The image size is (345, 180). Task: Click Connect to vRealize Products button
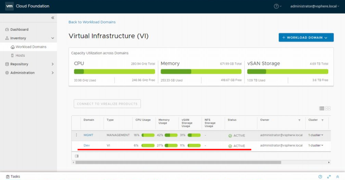pyautogui.click(x=107, y=104)
